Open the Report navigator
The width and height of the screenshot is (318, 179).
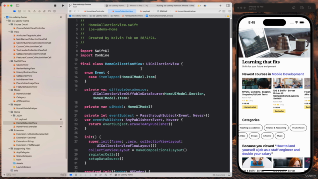click(54, 11)
